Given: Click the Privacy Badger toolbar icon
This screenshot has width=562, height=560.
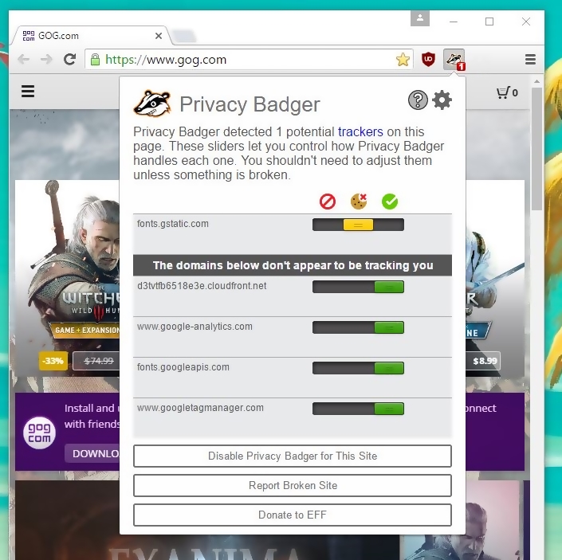Looking at the screenshot, I should pyautogui.click(x=454, y=60).
